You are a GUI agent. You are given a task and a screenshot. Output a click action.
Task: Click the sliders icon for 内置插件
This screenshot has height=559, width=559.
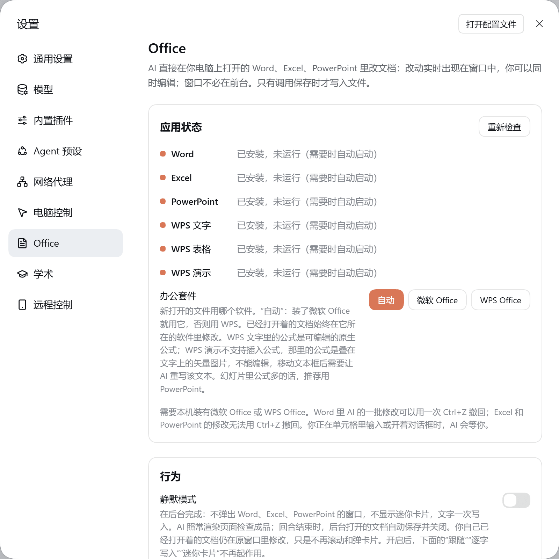pyautogui.click(x=22, y=120)
